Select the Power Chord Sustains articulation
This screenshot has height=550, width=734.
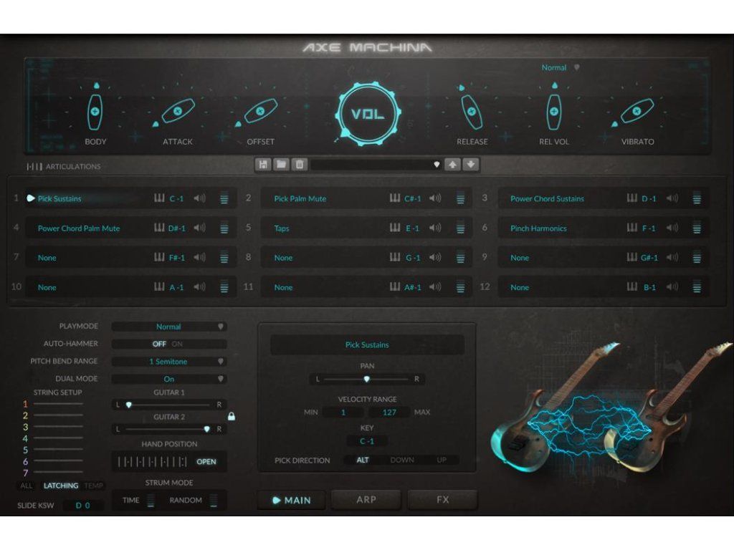547,199
